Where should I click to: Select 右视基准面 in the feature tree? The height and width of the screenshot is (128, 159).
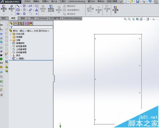(x=21, y=52)
